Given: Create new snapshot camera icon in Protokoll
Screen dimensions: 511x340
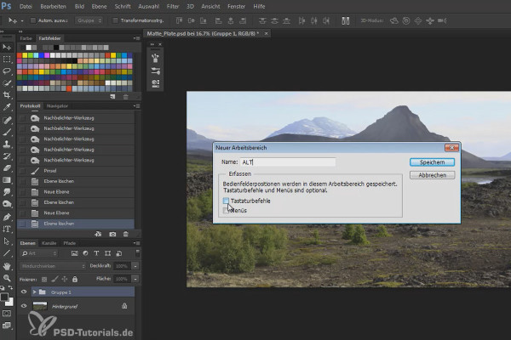Looking at the screenshot, I should [x=112, y=234].
